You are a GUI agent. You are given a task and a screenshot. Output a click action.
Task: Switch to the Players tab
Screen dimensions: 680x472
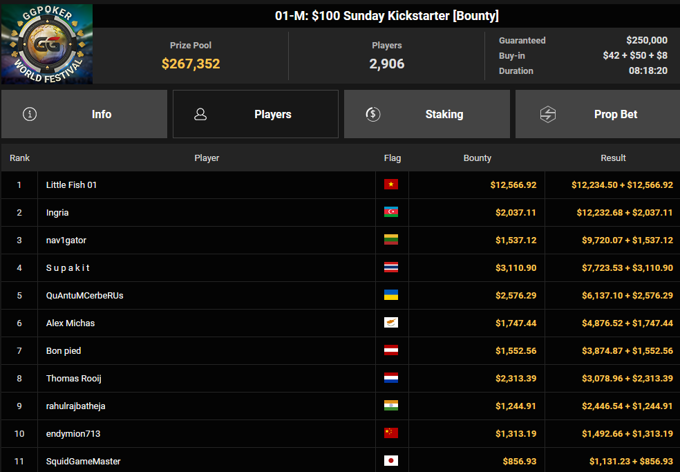coord(256,114)
